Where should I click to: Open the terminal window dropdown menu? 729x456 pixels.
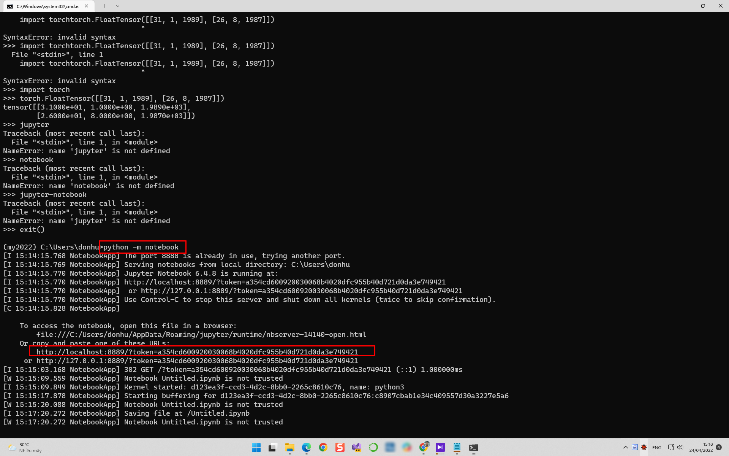point(118,6)
